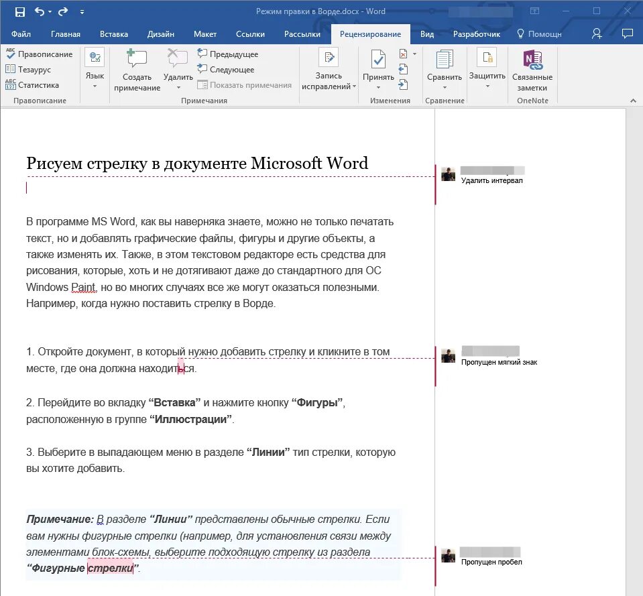Open the Вставка ribbon tab
Viewport: 643px width, 596px height.
(x=113, y=34)
